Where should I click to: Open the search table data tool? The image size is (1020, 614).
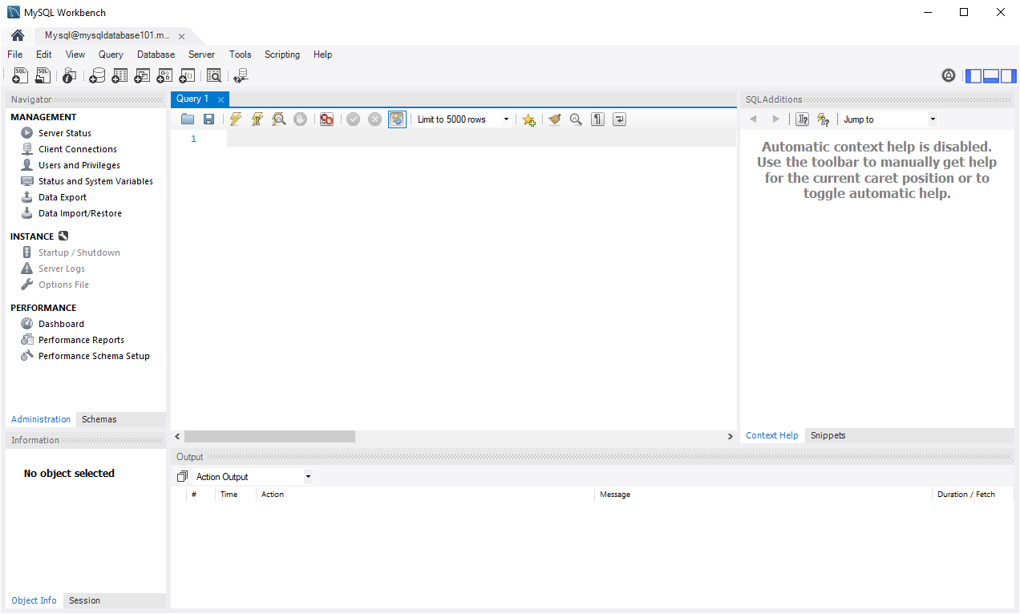(213, 75)
